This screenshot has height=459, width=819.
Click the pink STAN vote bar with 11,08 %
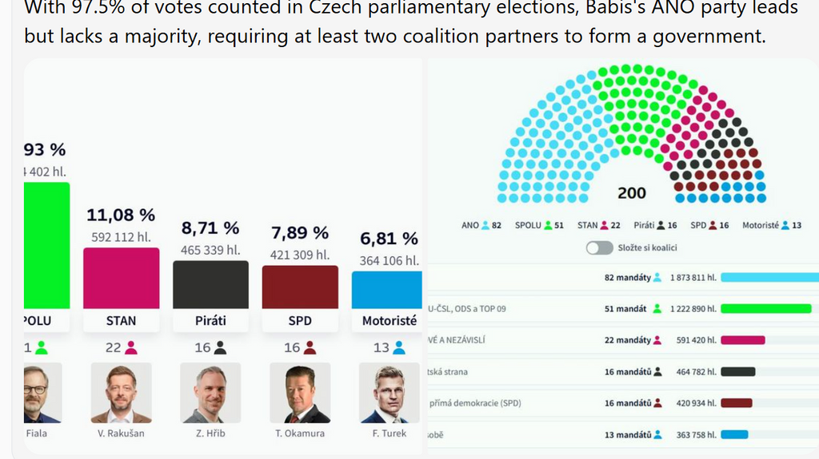pos(122,278)
